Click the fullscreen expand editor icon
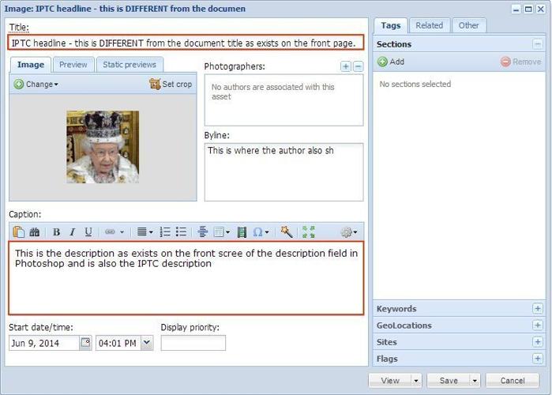The height and width of the screenshot is (395, 552). click(x=308, y=232)
